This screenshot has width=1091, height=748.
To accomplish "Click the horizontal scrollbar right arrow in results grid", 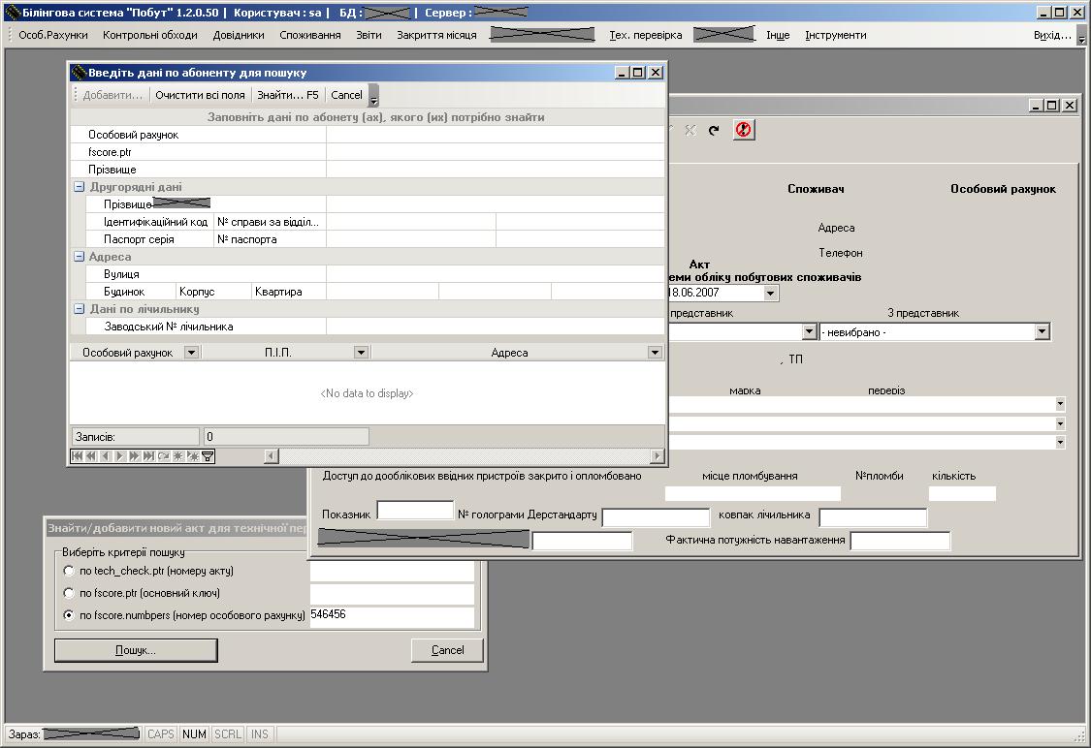I will (657, 456).
